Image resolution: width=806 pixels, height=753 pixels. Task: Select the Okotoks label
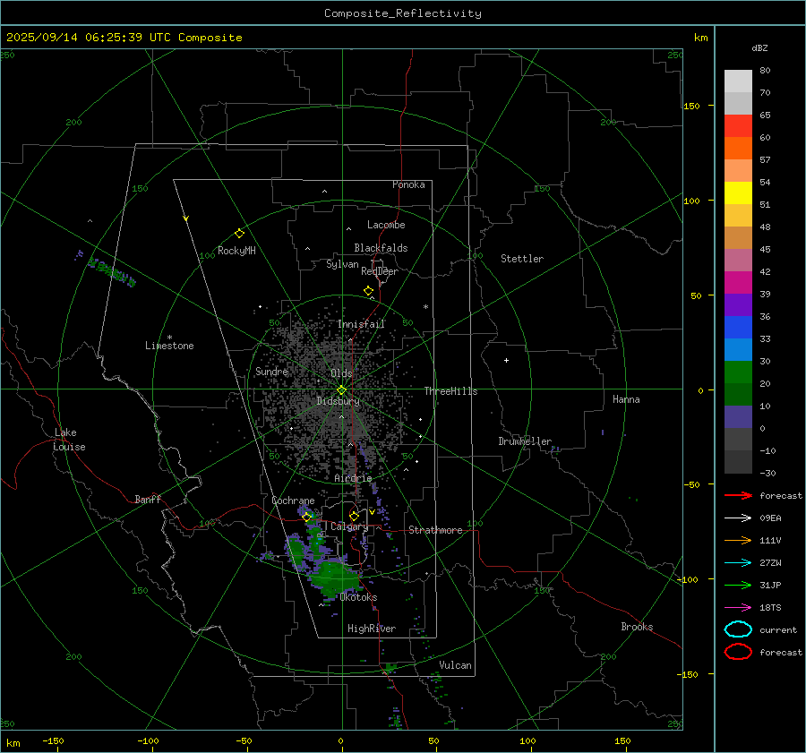tap(358, 597)
